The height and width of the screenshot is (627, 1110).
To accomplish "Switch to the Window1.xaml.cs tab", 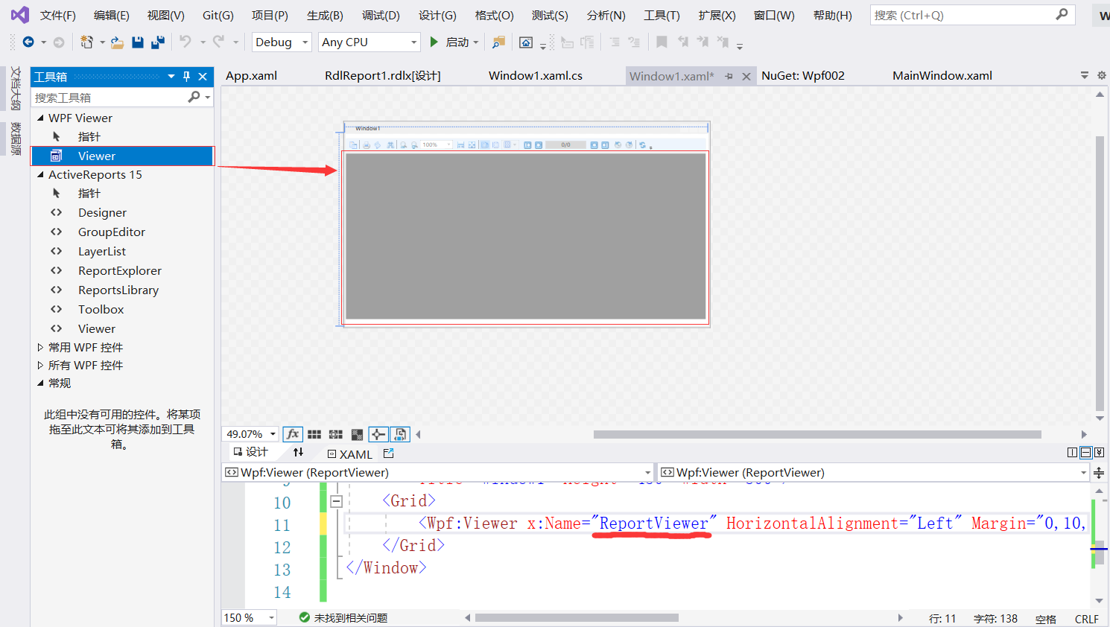I will (x=536, y=75).
